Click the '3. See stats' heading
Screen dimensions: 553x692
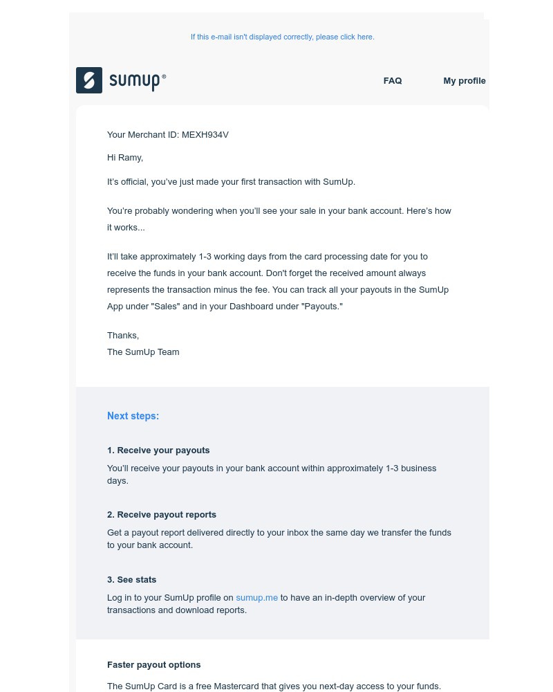pos(131,579)
